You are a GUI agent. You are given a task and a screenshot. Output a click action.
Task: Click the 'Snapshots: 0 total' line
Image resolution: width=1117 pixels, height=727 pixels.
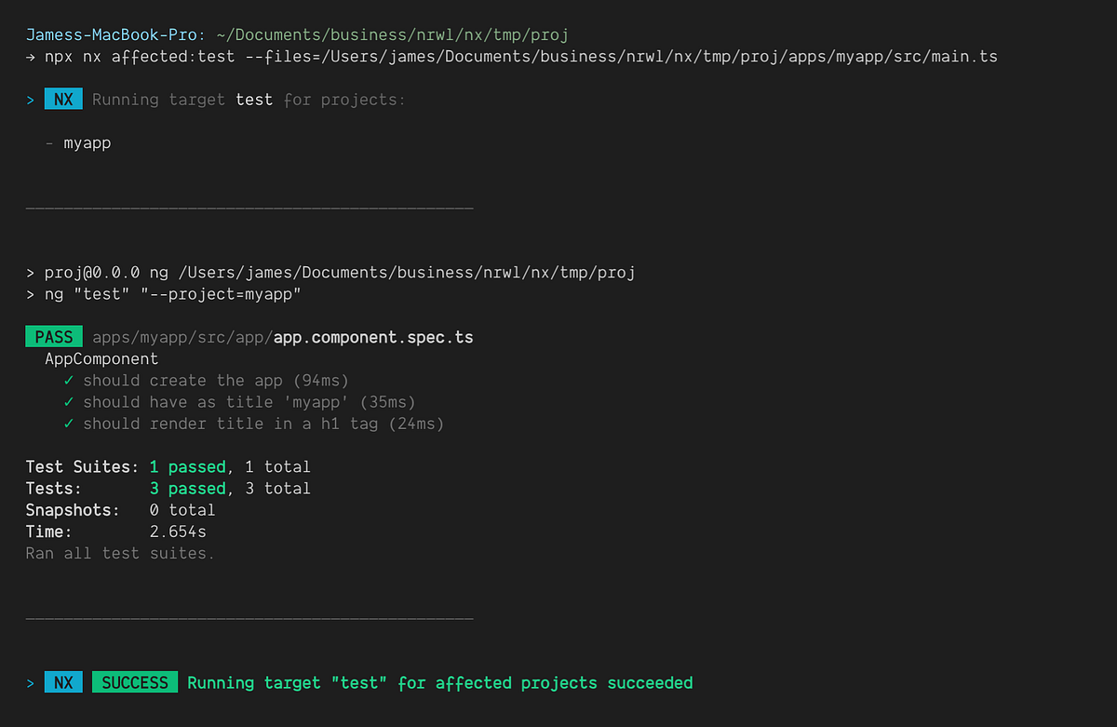(119, 509)
